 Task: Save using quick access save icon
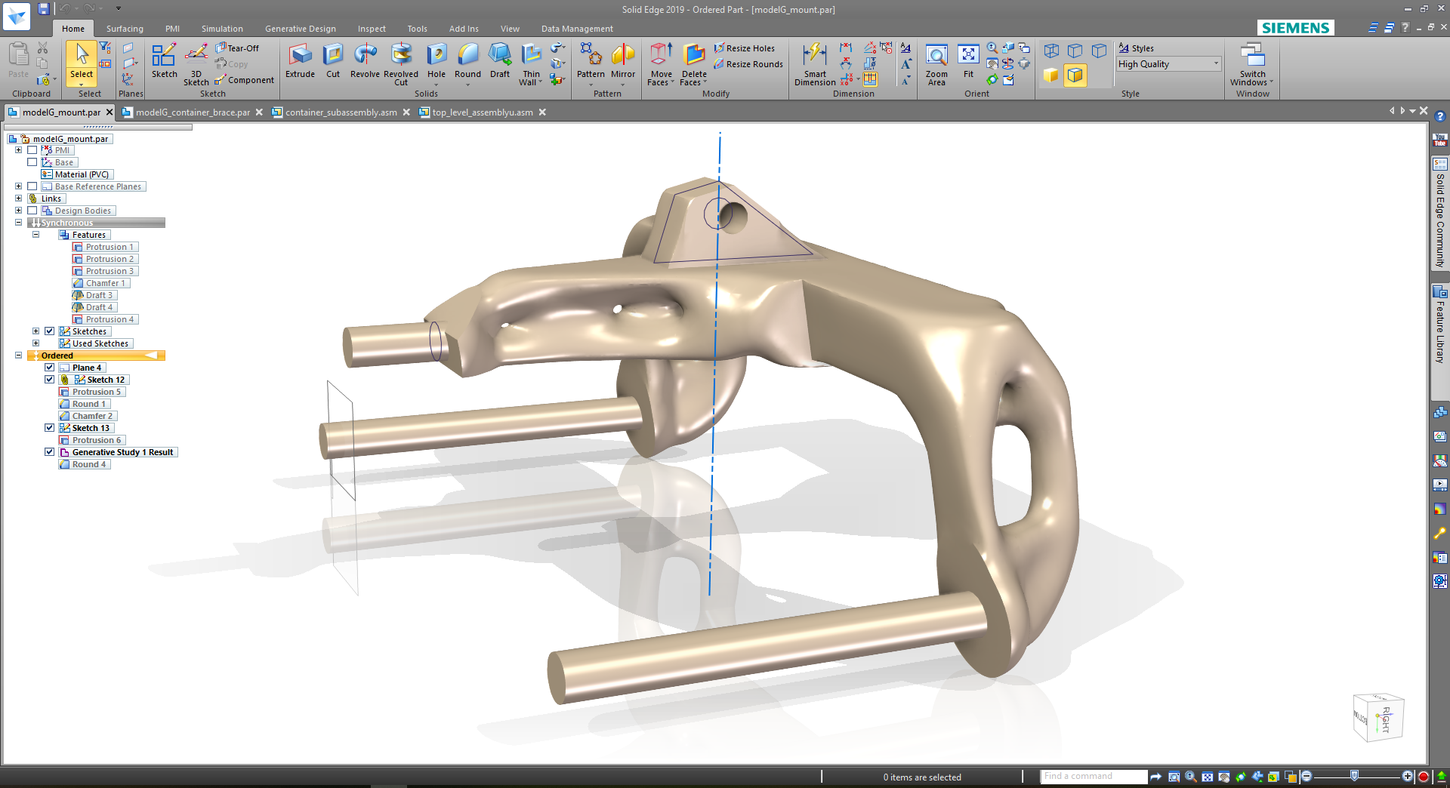44,8
